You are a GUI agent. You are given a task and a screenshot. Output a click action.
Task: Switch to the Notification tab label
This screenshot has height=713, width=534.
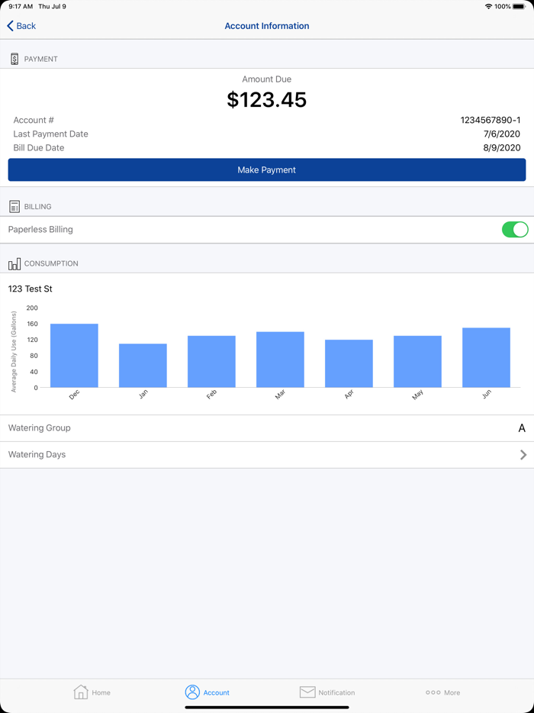(x=336, y=692)
